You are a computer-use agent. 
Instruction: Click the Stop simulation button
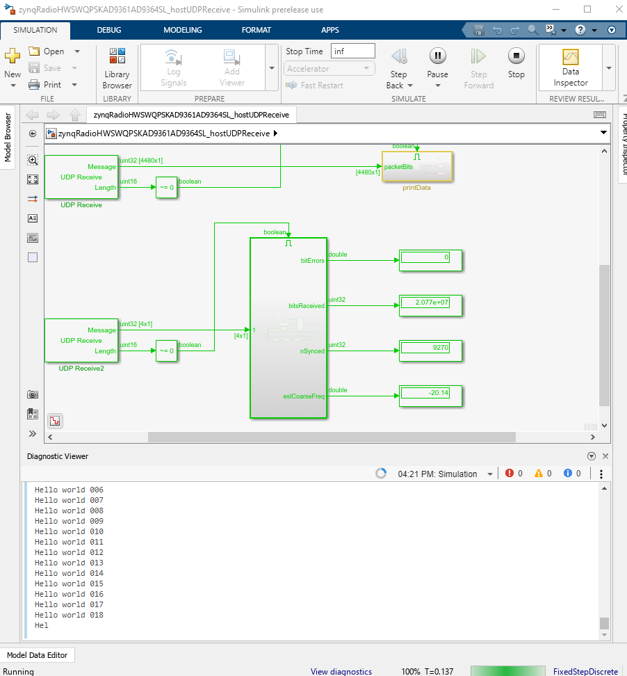point(516,57)
